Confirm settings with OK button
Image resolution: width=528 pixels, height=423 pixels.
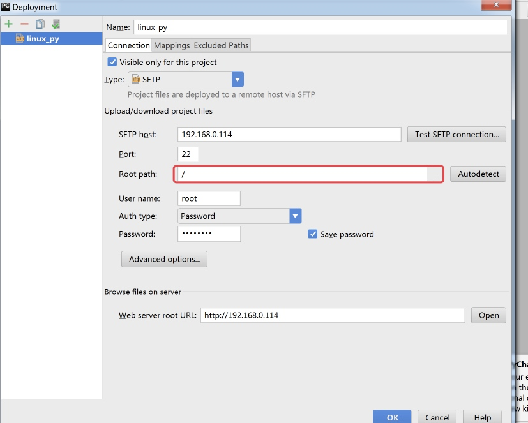[392, 417]
